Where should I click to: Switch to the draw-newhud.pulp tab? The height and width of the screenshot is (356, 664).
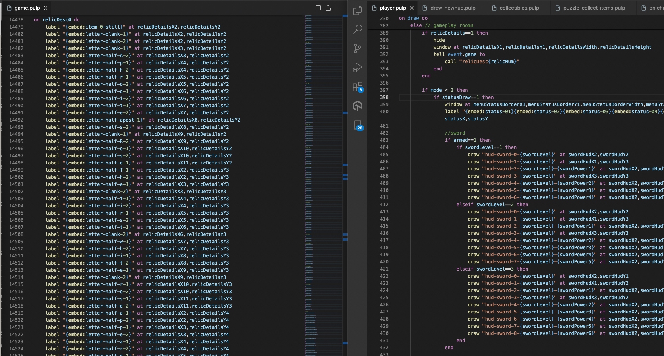(453, 8)
